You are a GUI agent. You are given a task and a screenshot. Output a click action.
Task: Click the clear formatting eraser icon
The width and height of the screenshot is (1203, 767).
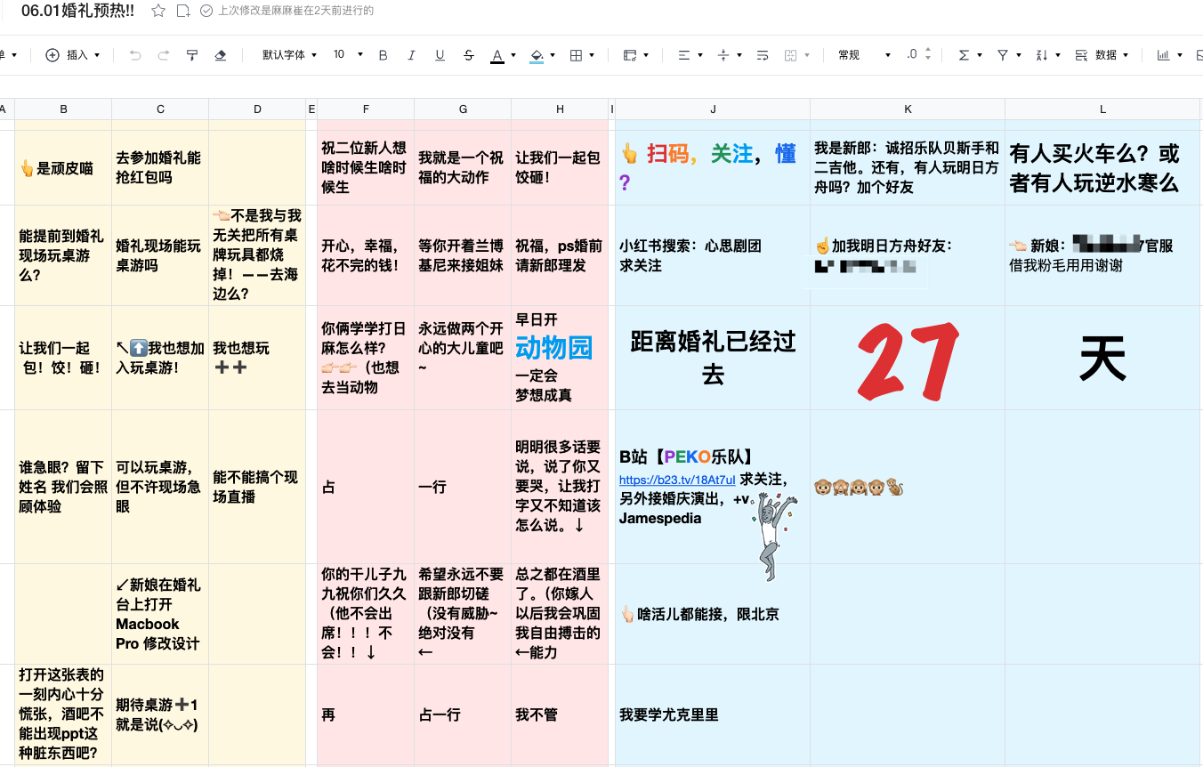(221, 55)
